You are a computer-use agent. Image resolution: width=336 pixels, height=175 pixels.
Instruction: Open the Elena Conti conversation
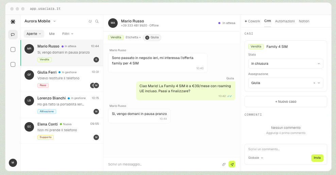tap(62, 131)
